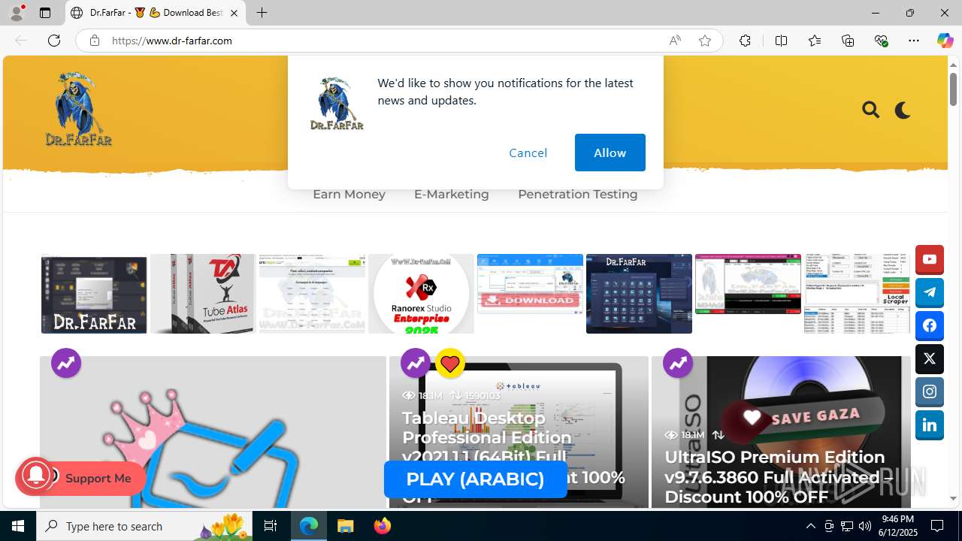Open the browser Extensions icon

pyautogui.click(x=745, y=41)
